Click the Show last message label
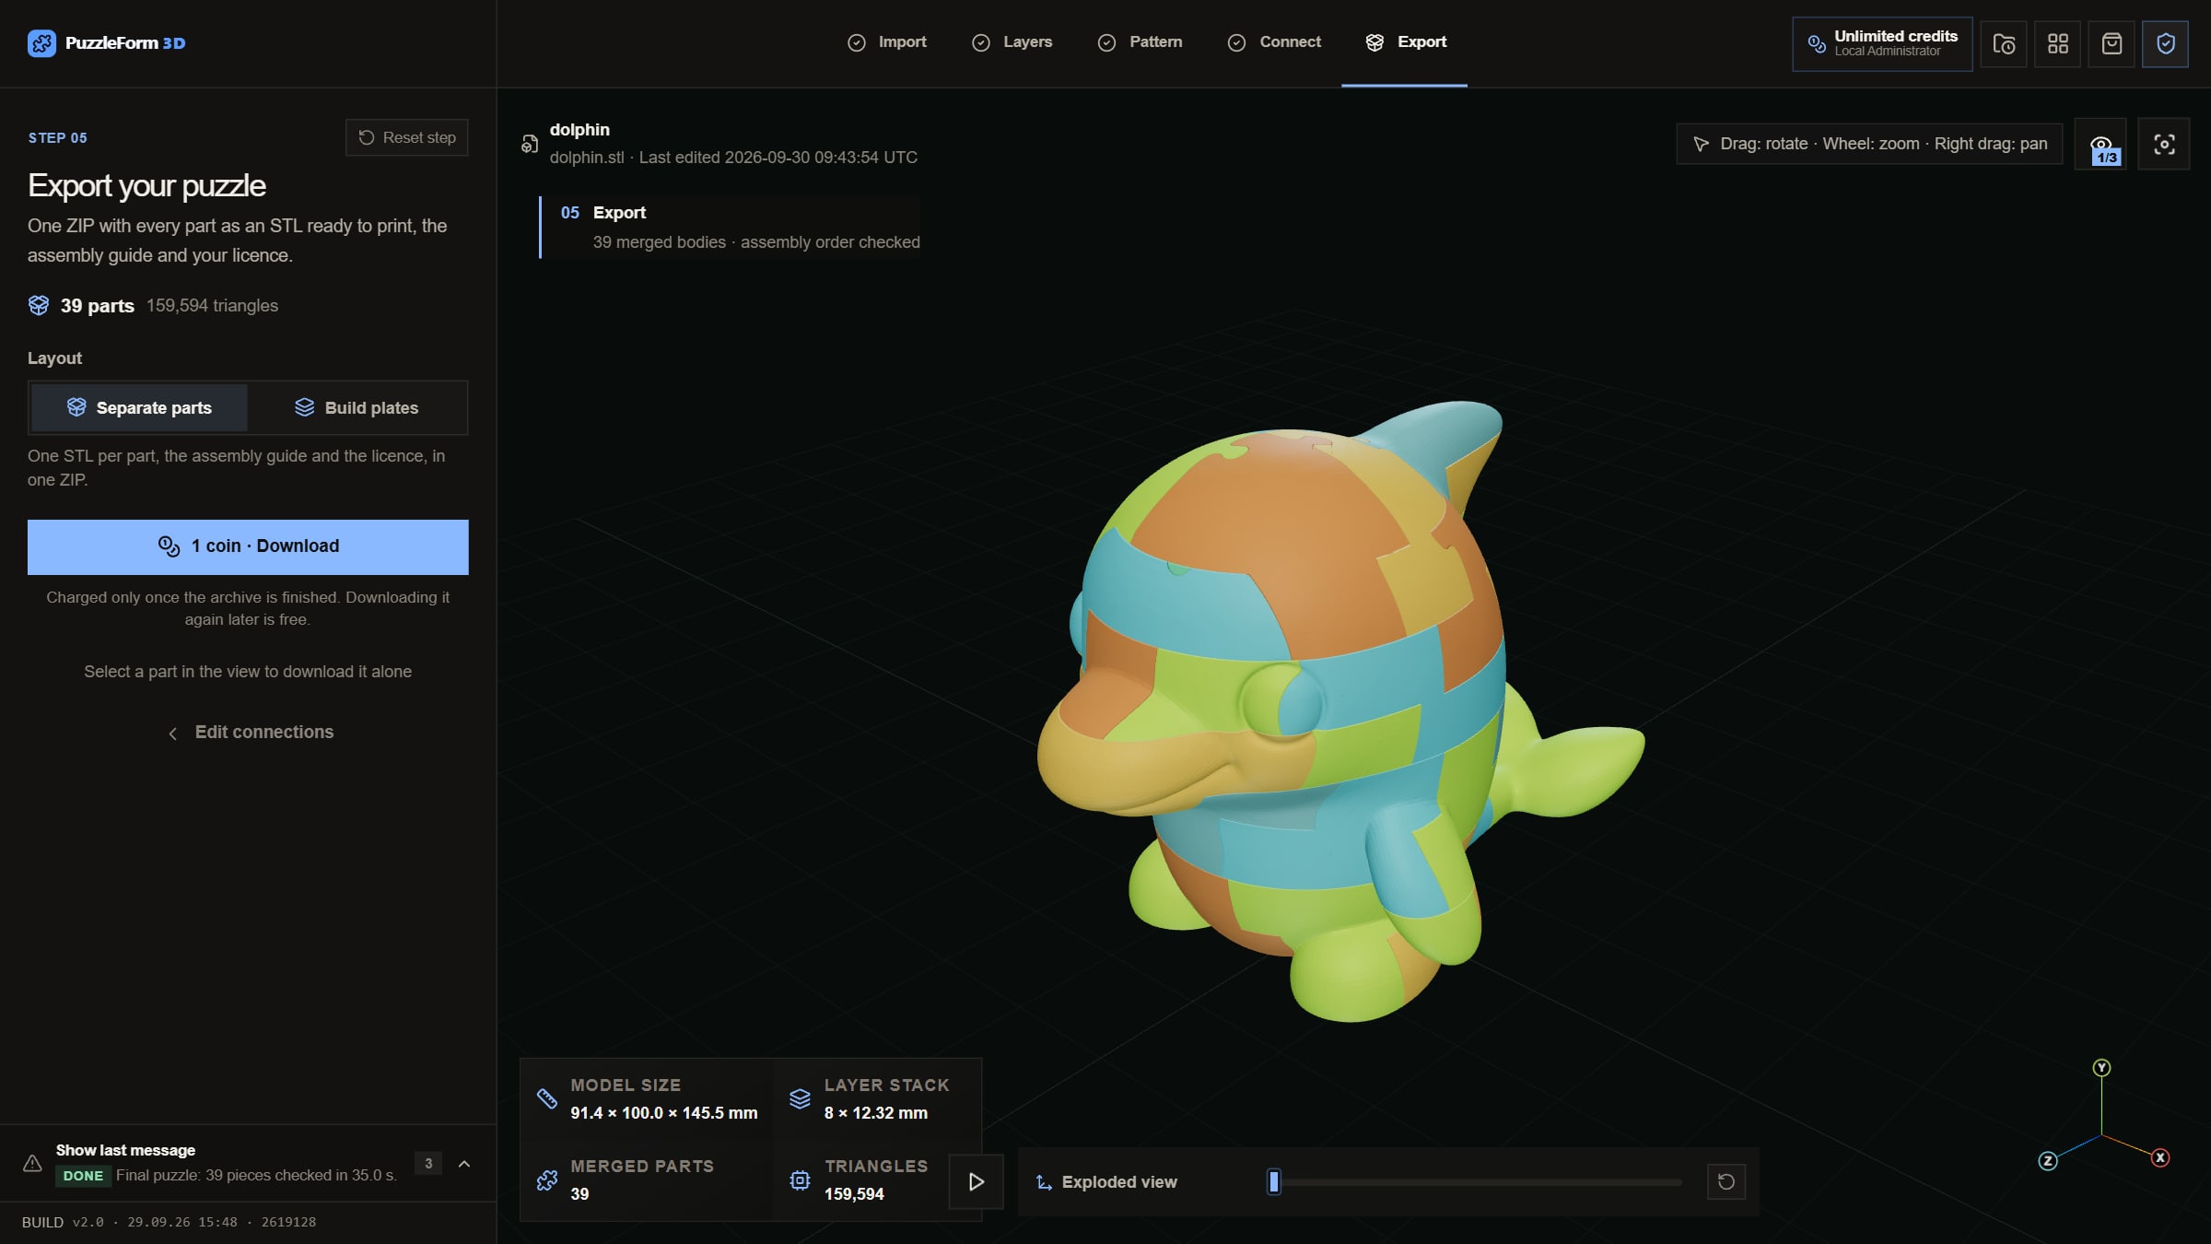This screenshot has width=2211, height=1244. [x=125, y=1150]
